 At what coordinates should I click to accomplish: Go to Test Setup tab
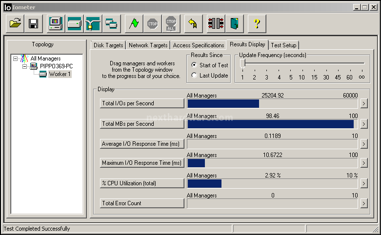pos(283,45)
